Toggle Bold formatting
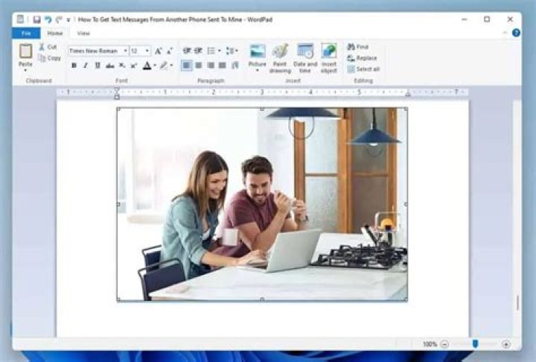 (74, 66)
